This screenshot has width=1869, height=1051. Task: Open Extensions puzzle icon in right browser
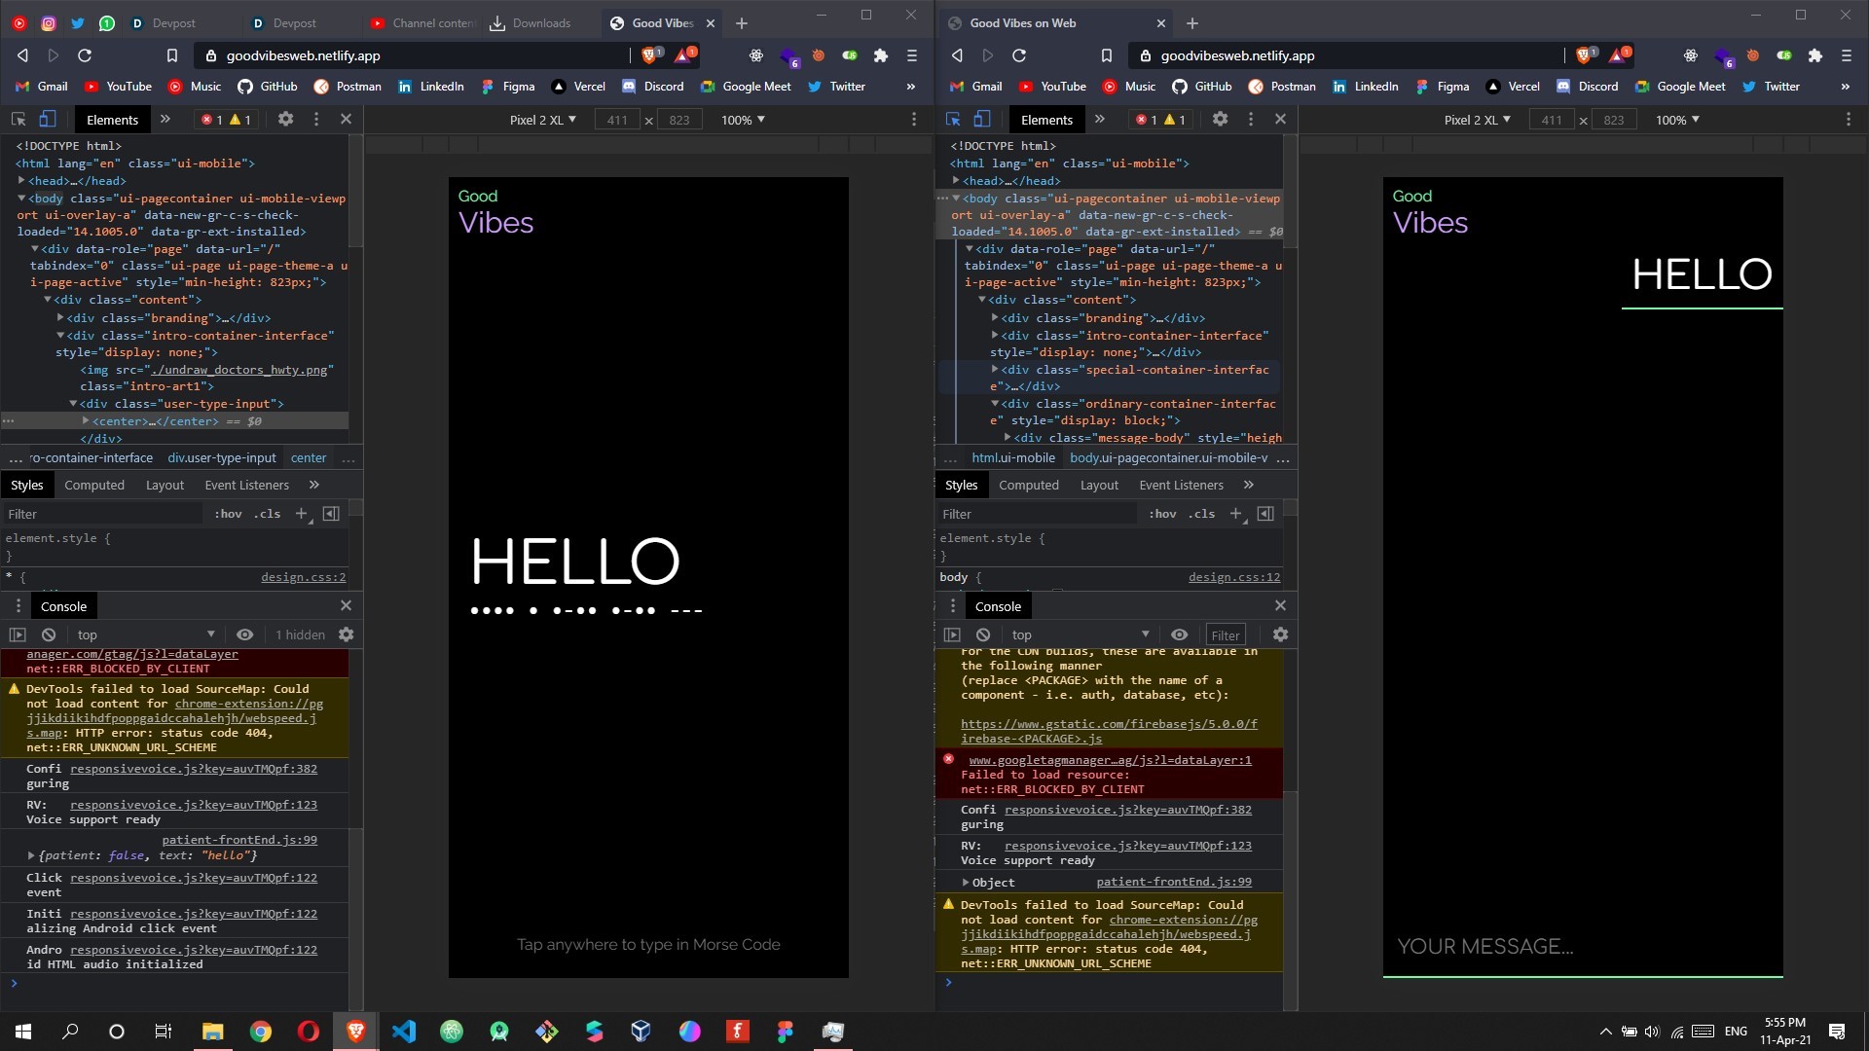tap(1815, 55)
